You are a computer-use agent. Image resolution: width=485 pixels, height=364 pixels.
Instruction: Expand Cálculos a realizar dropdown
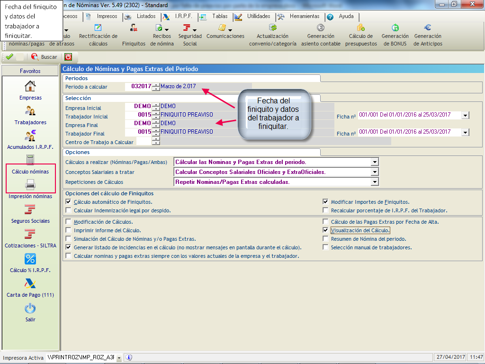click(x=375, y=162)
